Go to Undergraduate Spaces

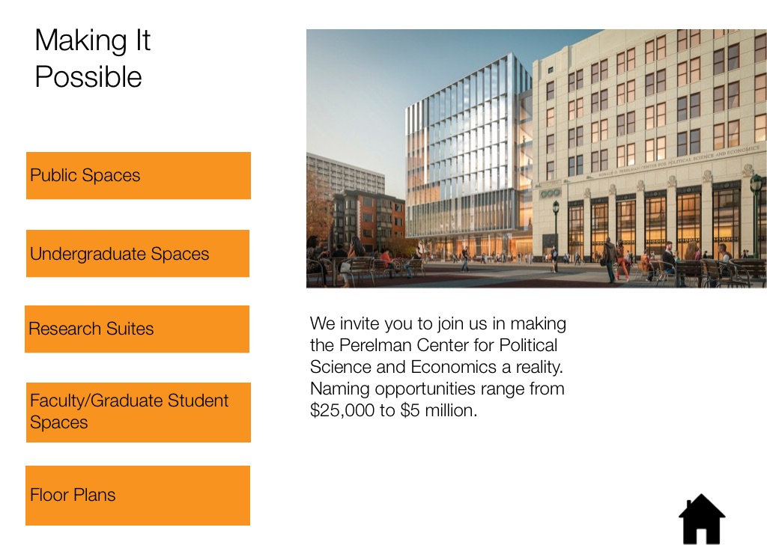(x=137, y=254)
